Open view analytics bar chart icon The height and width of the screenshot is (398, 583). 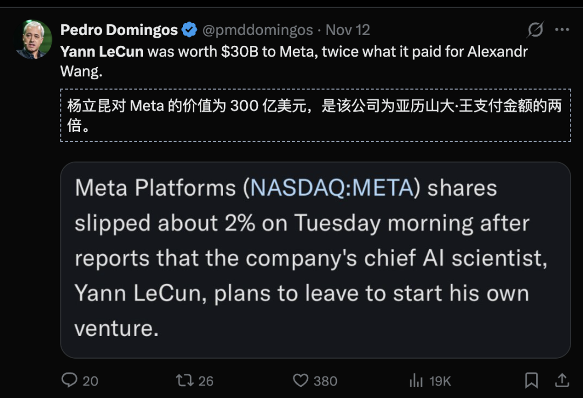[416, 381]
